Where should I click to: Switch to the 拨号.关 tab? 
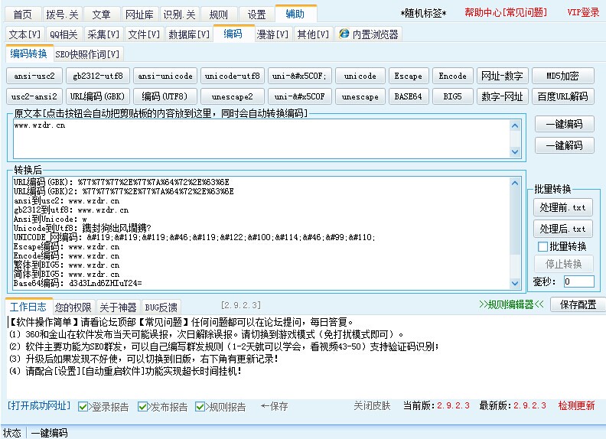point(62,15)
